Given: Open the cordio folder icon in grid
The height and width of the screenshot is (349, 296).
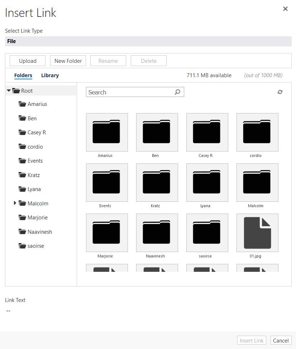Looking at the screenshot, I should (257, 132).
